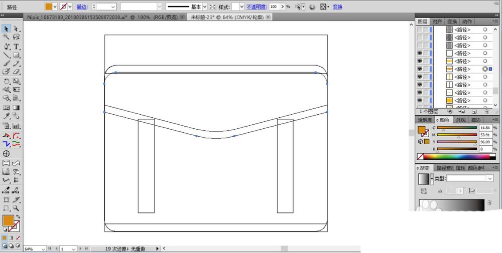This screenshot has height=253, width=502.
Task: Click target circle of orange-filled path layer
Action: coord(485,100)
